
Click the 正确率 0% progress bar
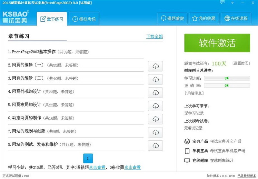click(227, 85)
